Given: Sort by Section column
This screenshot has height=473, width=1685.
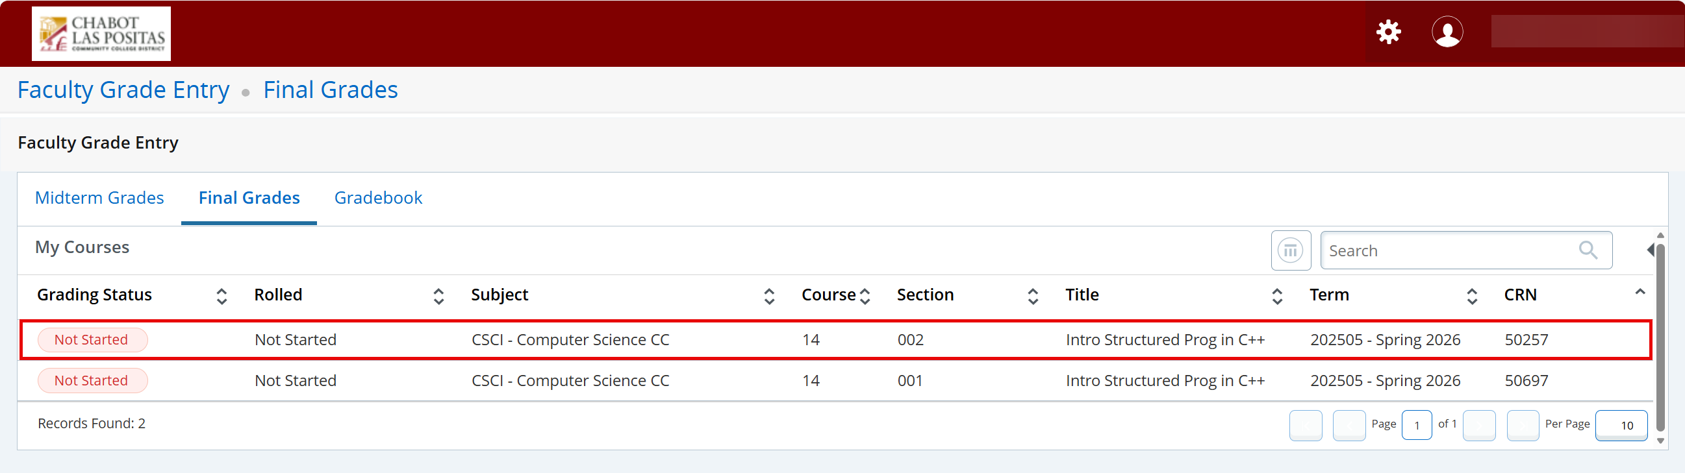Looking at the screenshot, I should (x=1033, y=296).
